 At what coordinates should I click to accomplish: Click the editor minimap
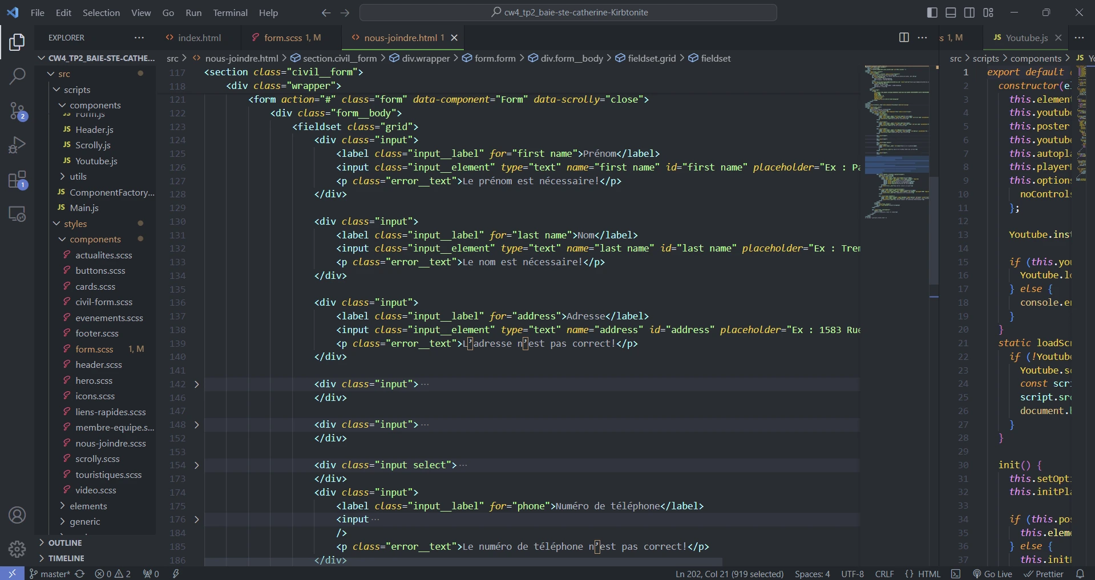pos(896,143)
